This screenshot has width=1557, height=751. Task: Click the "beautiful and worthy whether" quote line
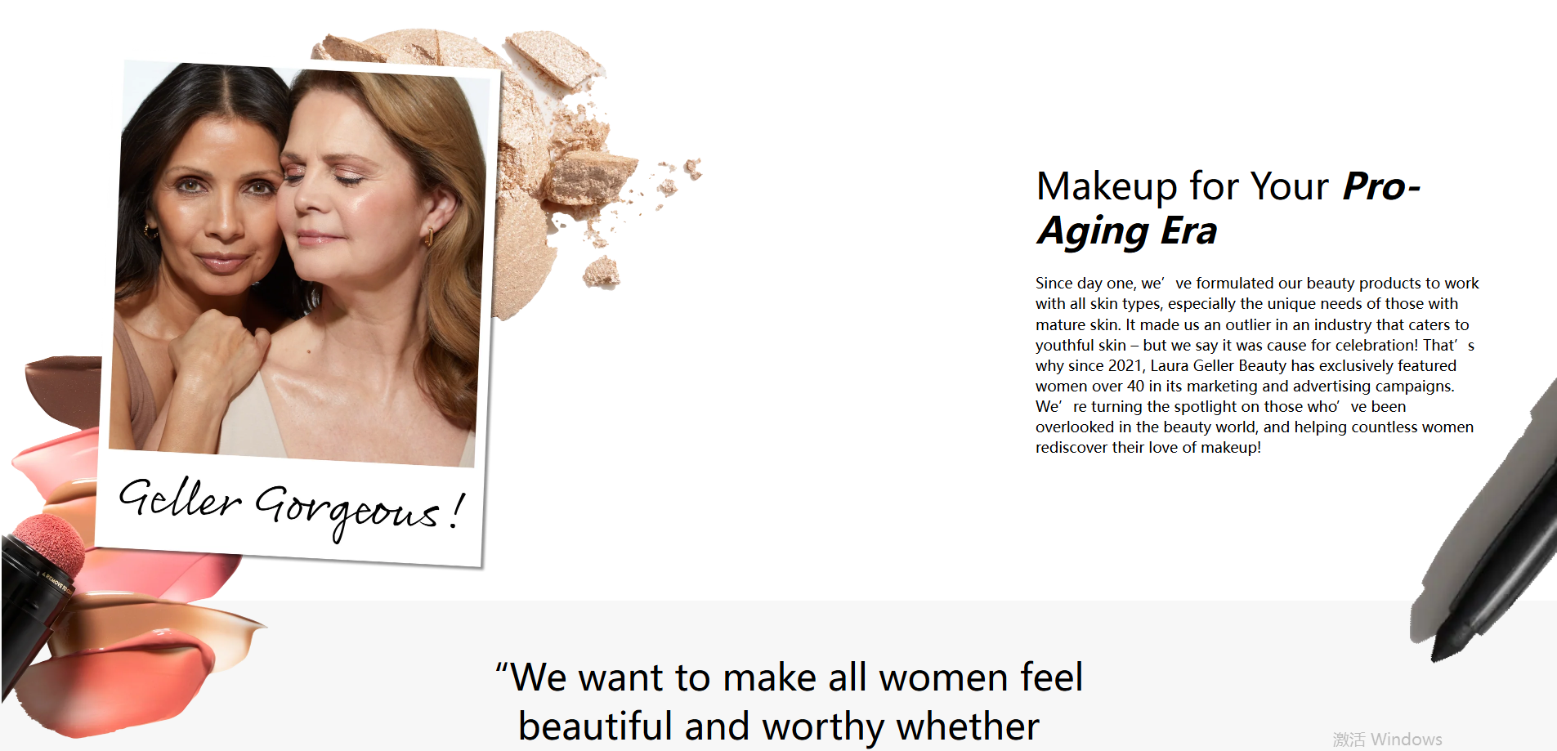pyautogui.click(x=779, y=726)
